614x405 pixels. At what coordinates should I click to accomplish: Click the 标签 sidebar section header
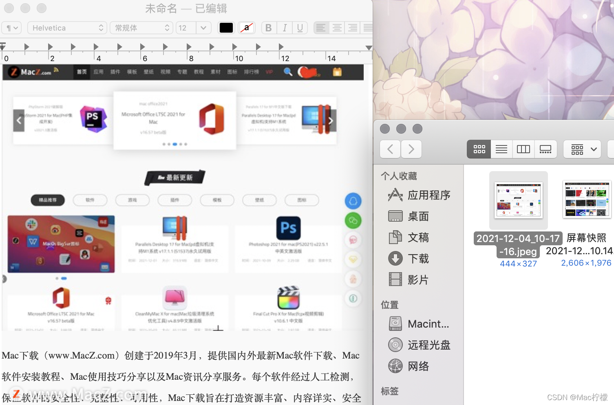point(389,391)
